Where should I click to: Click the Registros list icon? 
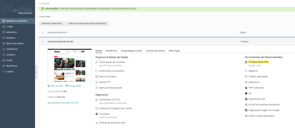(246, 71)
